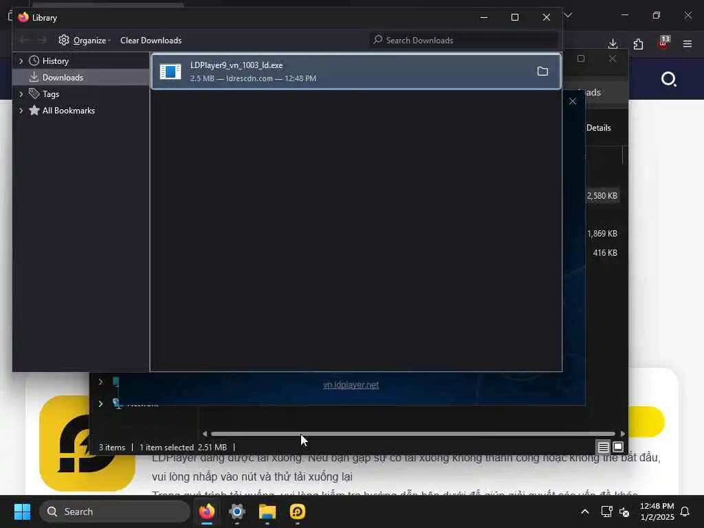Click the yellow download button on webpage
Screen dimensions: 704x528
pos(646,421)
